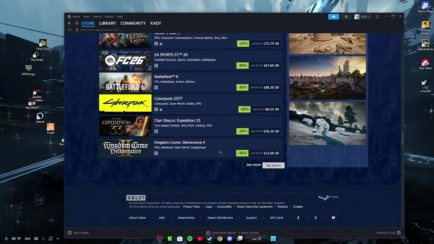Viewport: 434px width, 244px height.
Task: Open the Steam menu
Action: (76, 17)
